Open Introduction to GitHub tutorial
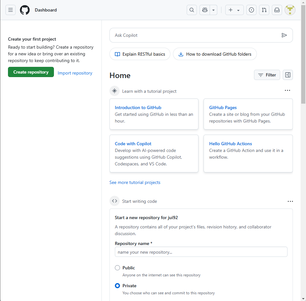306x301 pixels. click(138, 107)
